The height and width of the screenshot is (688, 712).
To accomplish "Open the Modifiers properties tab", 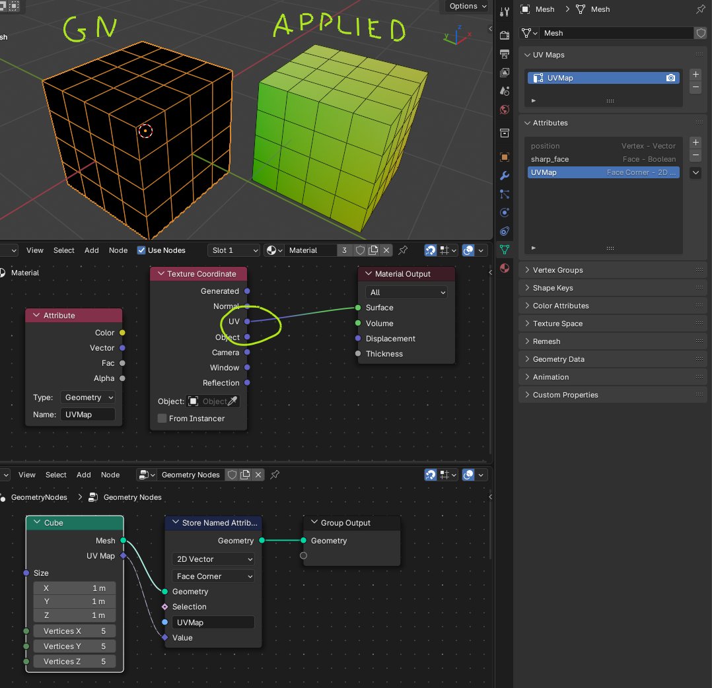I will tap(505, 176).
